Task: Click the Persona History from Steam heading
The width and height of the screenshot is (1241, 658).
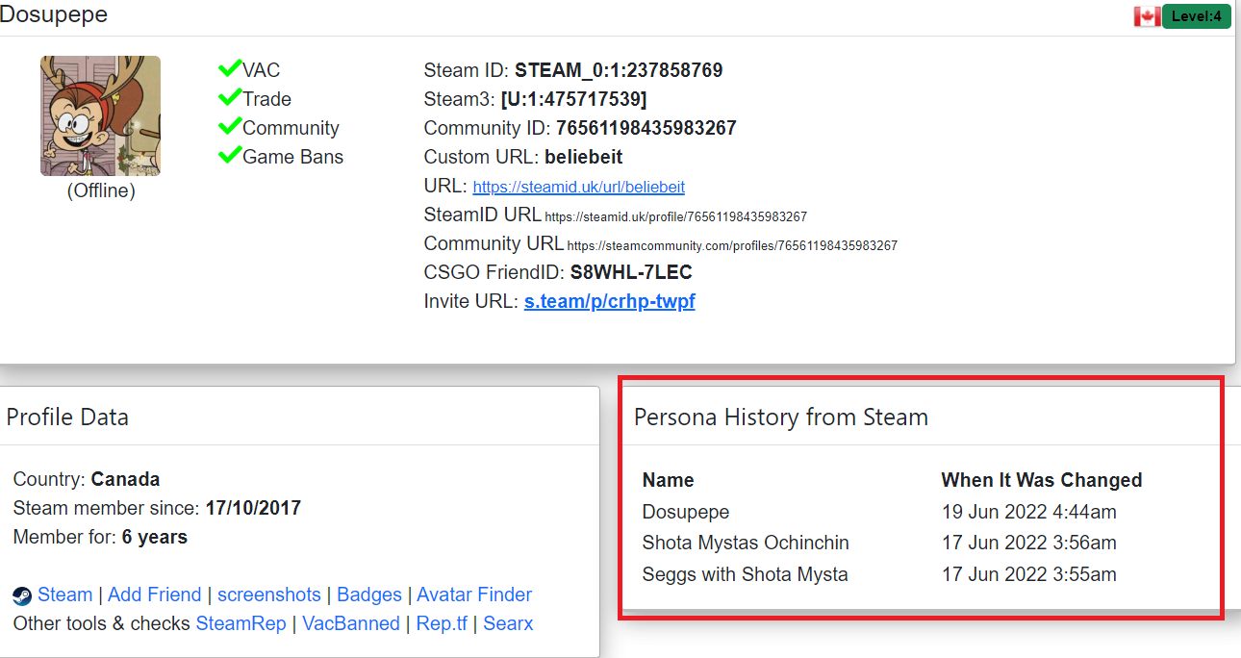Action: pyautogui.click(x=781, y=417)
